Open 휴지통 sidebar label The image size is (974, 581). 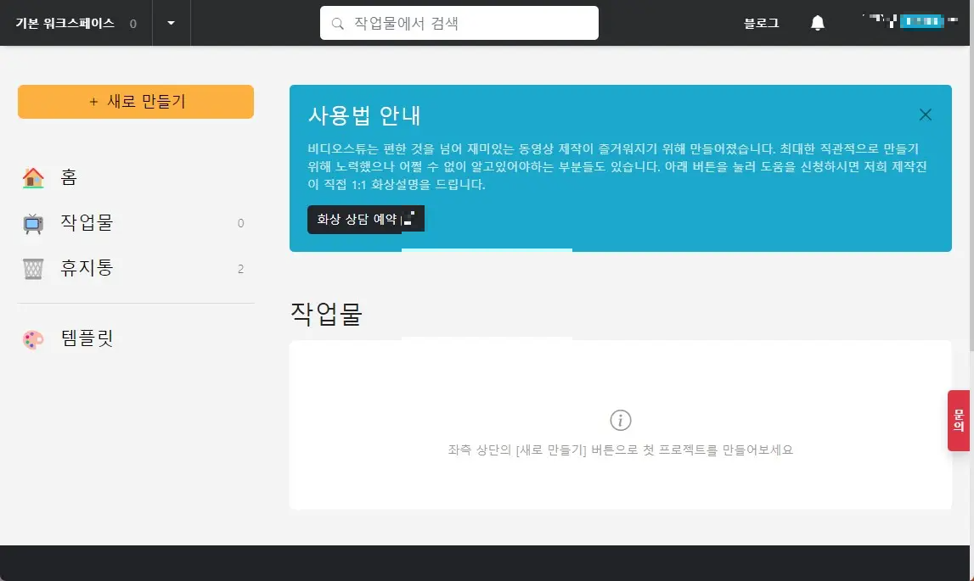point(87,268)
